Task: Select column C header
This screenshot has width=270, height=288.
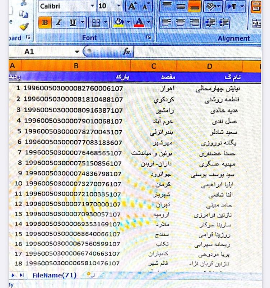Action: 154,66
